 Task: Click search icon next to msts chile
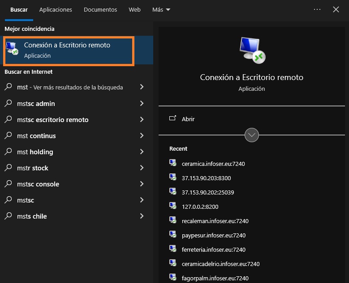pos(8,216)
